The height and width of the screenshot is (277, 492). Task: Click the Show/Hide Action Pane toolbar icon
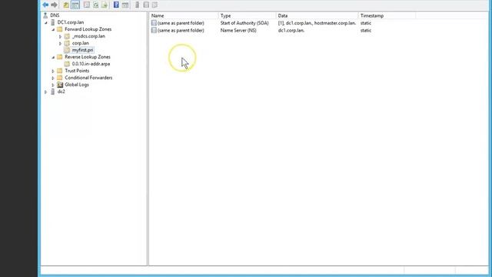(x=125, y=5)
